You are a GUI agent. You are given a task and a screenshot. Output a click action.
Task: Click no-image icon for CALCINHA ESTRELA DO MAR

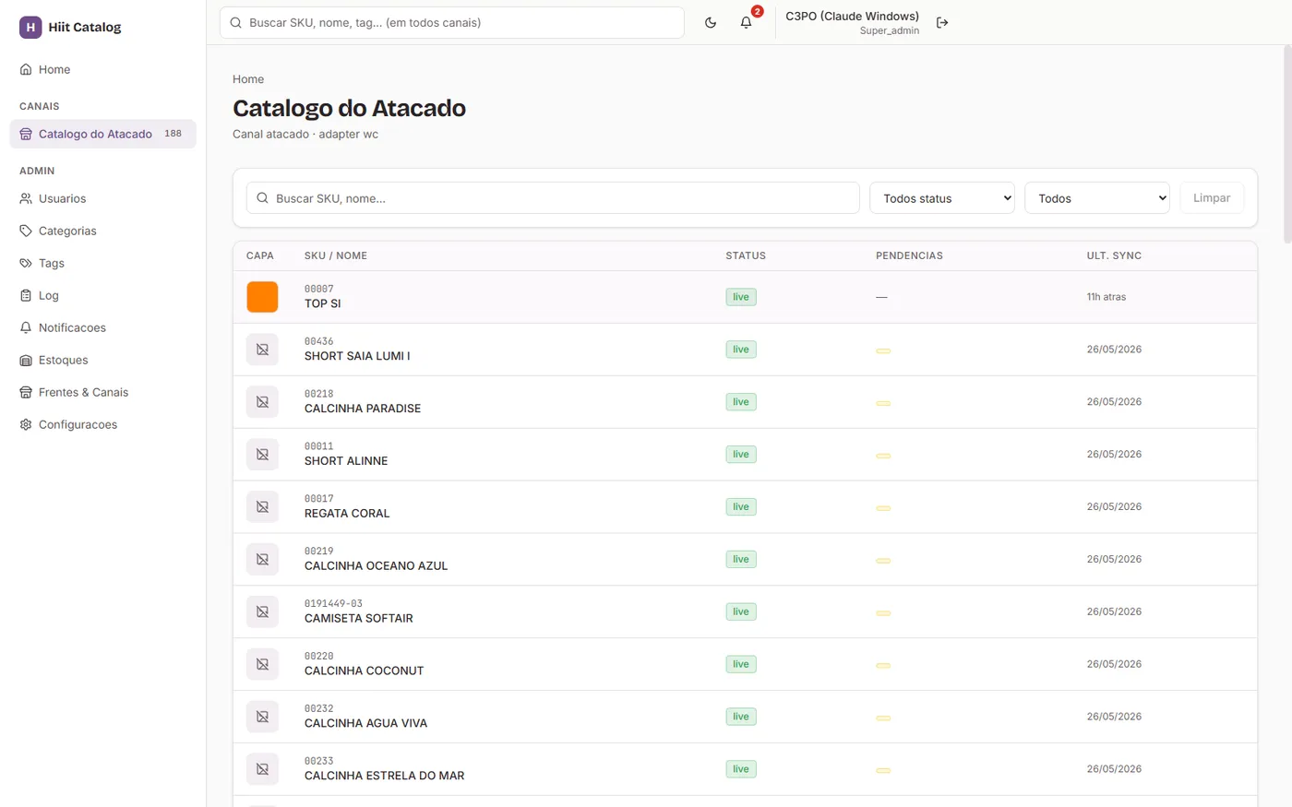pyautogui.click(x=262, y=770)
